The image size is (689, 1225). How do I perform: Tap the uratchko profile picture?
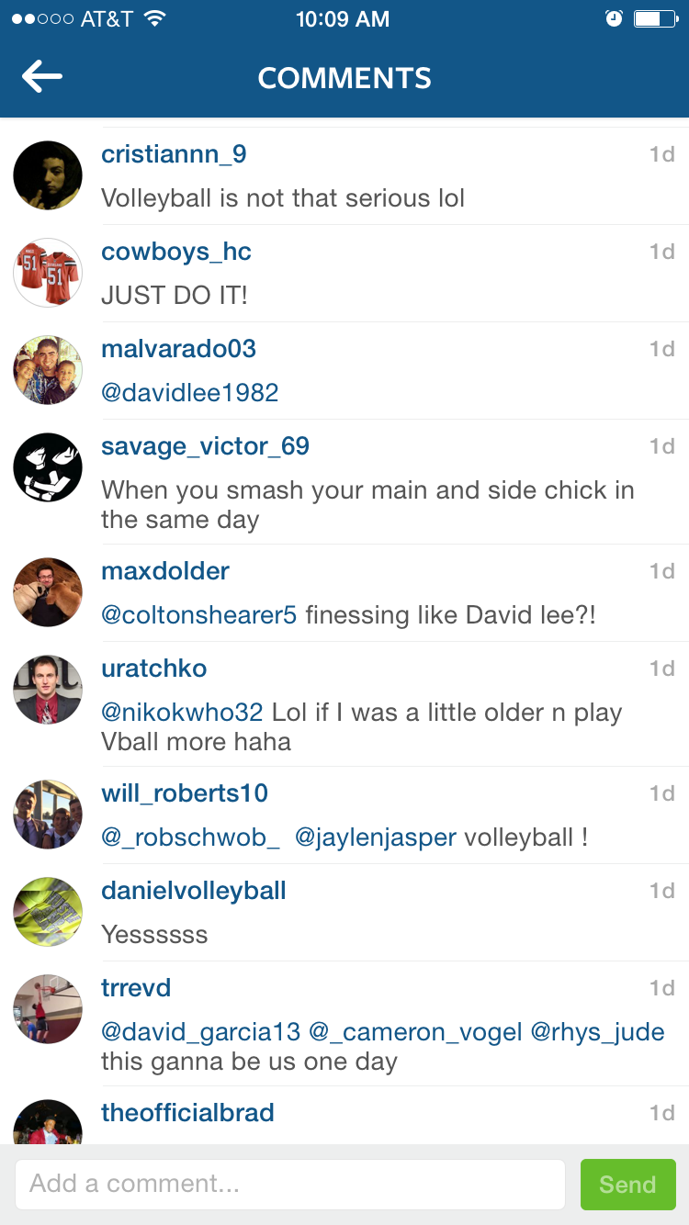point(48,690)
